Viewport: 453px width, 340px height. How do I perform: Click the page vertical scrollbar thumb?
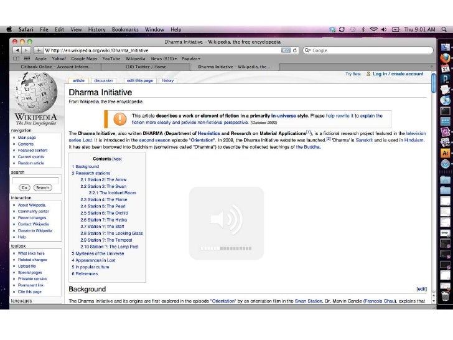(x=433, y=83)
